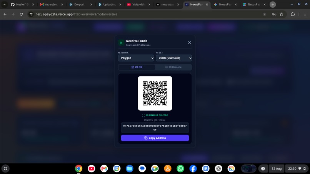Switch to the 2D QR tab
This screenshot has height=174, width=310.
click(137, 67)
